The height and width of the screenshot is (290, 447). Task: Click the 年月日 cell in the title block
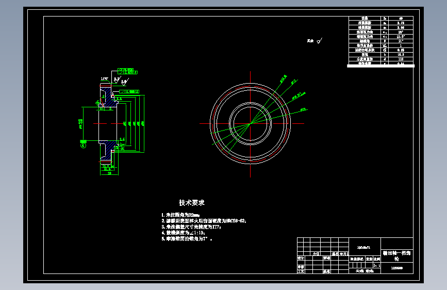pyautogui.click(x=344, y=254)
